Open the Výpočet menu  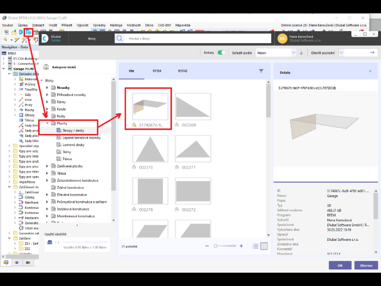coord(82,25)
